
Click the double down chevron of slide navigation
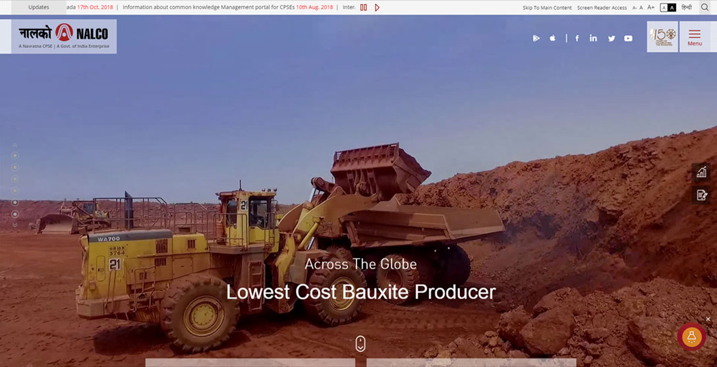tap(14, 225)
